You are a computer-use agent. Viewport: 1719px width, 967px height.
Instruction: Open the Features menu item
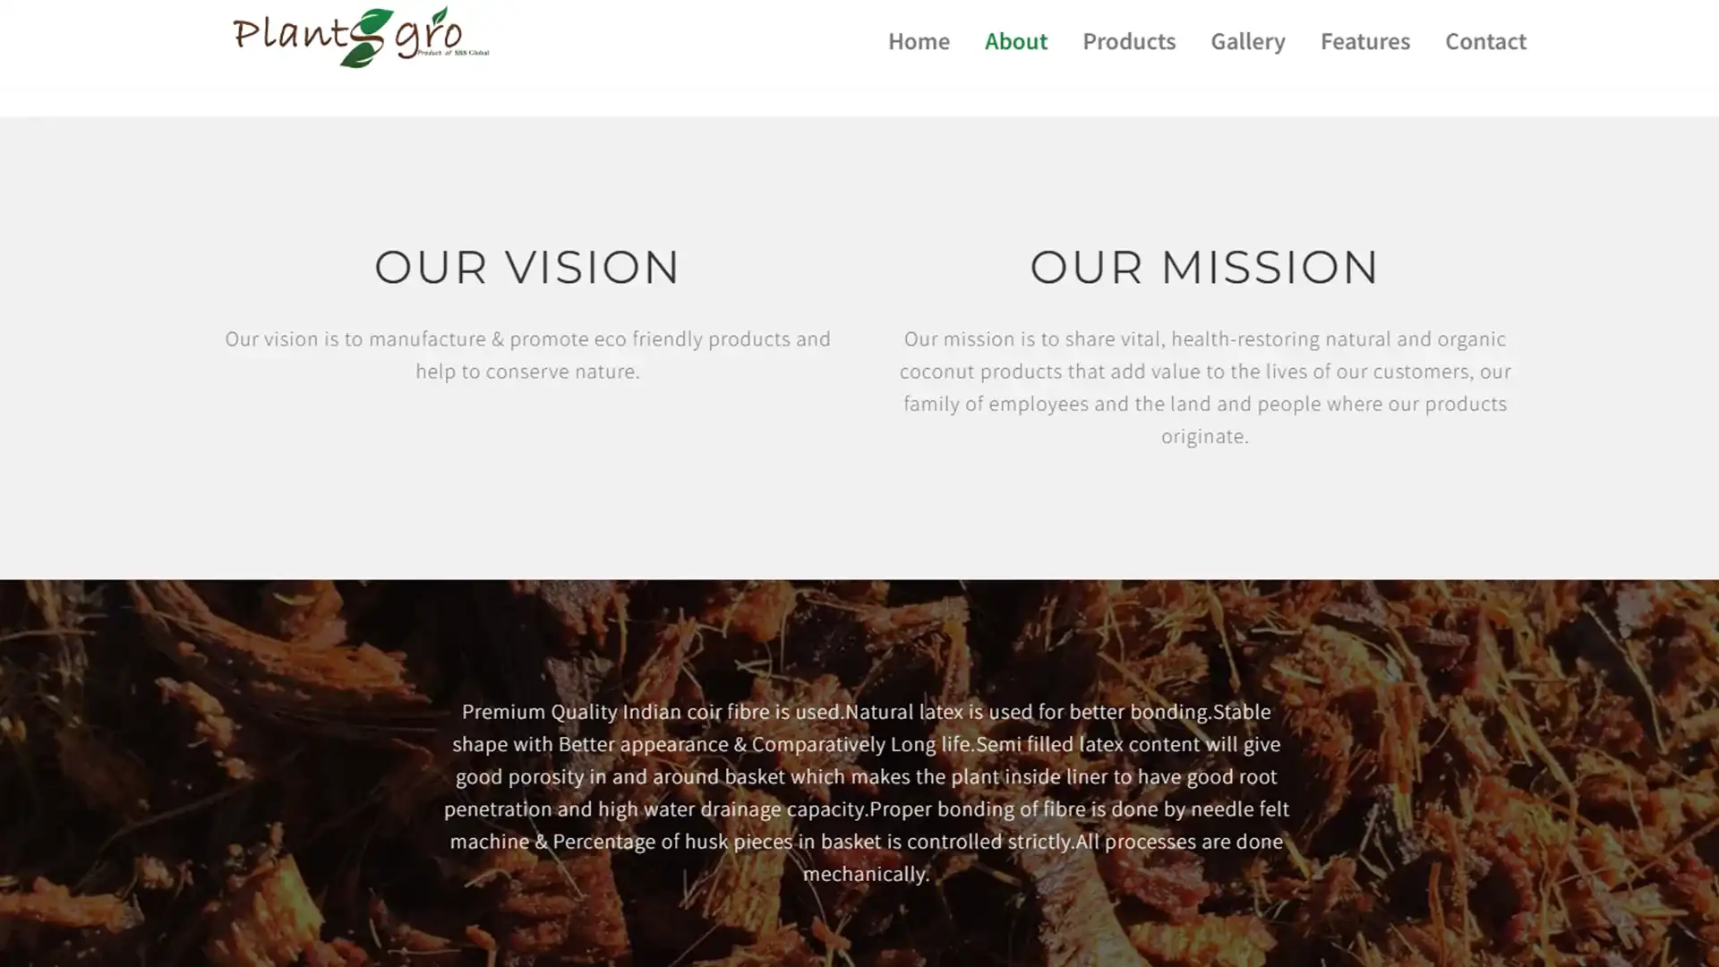(x=1364, y=41)
